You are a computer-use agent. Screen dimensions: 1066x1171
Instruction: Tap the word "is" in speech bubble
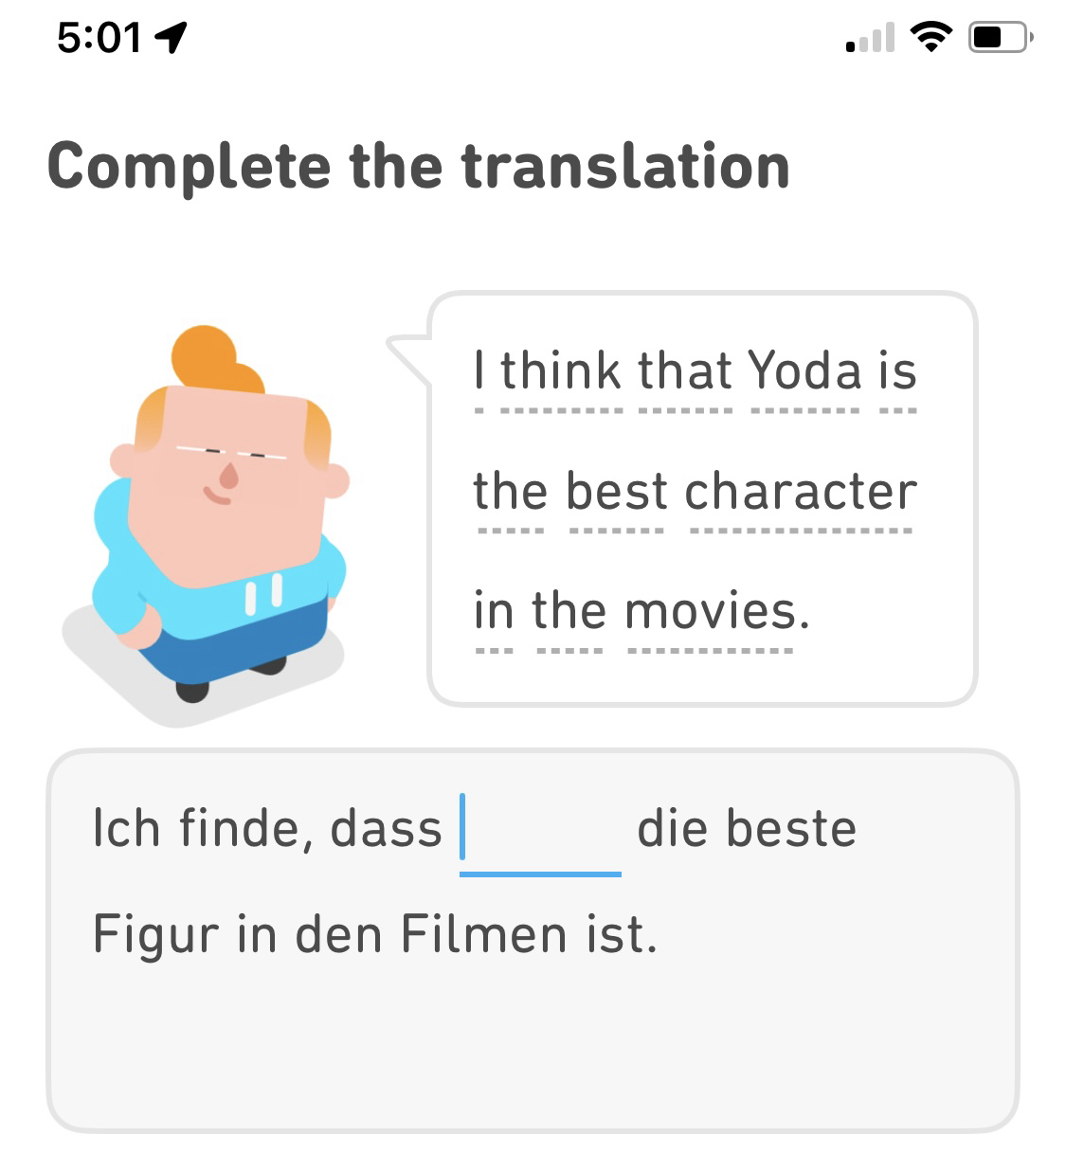[x=897, y=370]
